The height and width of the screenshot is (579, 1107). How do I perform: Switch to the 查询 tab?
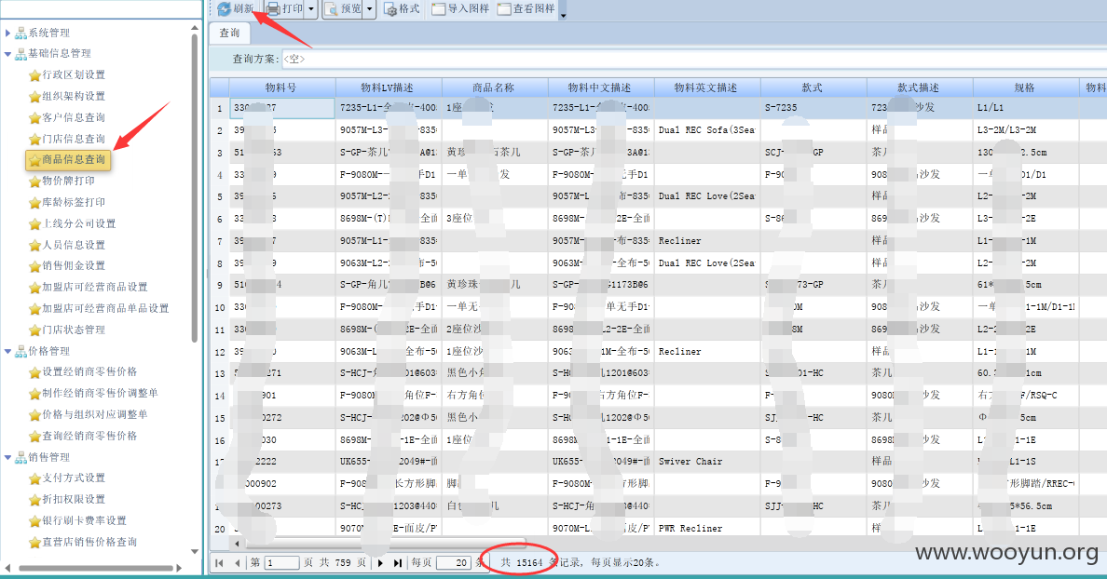[x=229, y=33]
